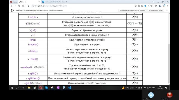
Task: Click the s.count(t) table cell
Action: [x=33, y=44]
